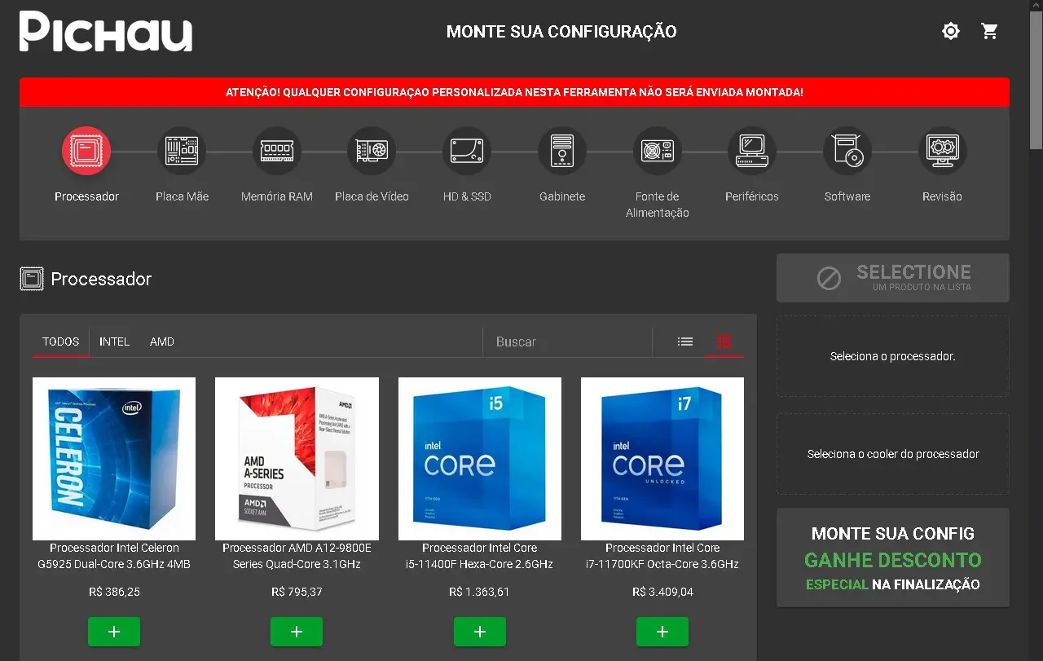Image resolution: width=1043 pixels, height=661 pixels.
Task: Click the price R$ 1.363,61
Action: click(x=479, y=592)
